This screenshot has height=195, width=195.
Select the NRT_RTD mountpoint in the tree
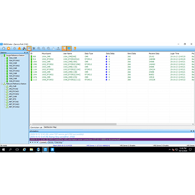click(12, 99)
